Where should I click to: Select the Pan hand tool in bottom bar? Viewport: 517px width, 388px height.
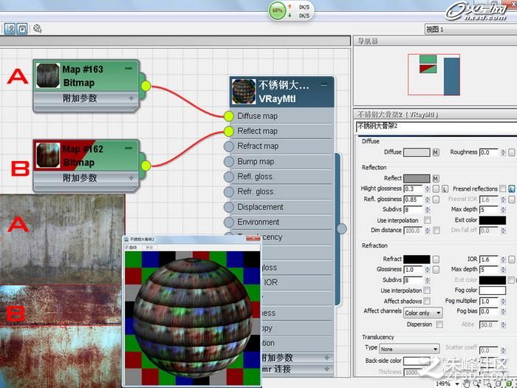466,384
